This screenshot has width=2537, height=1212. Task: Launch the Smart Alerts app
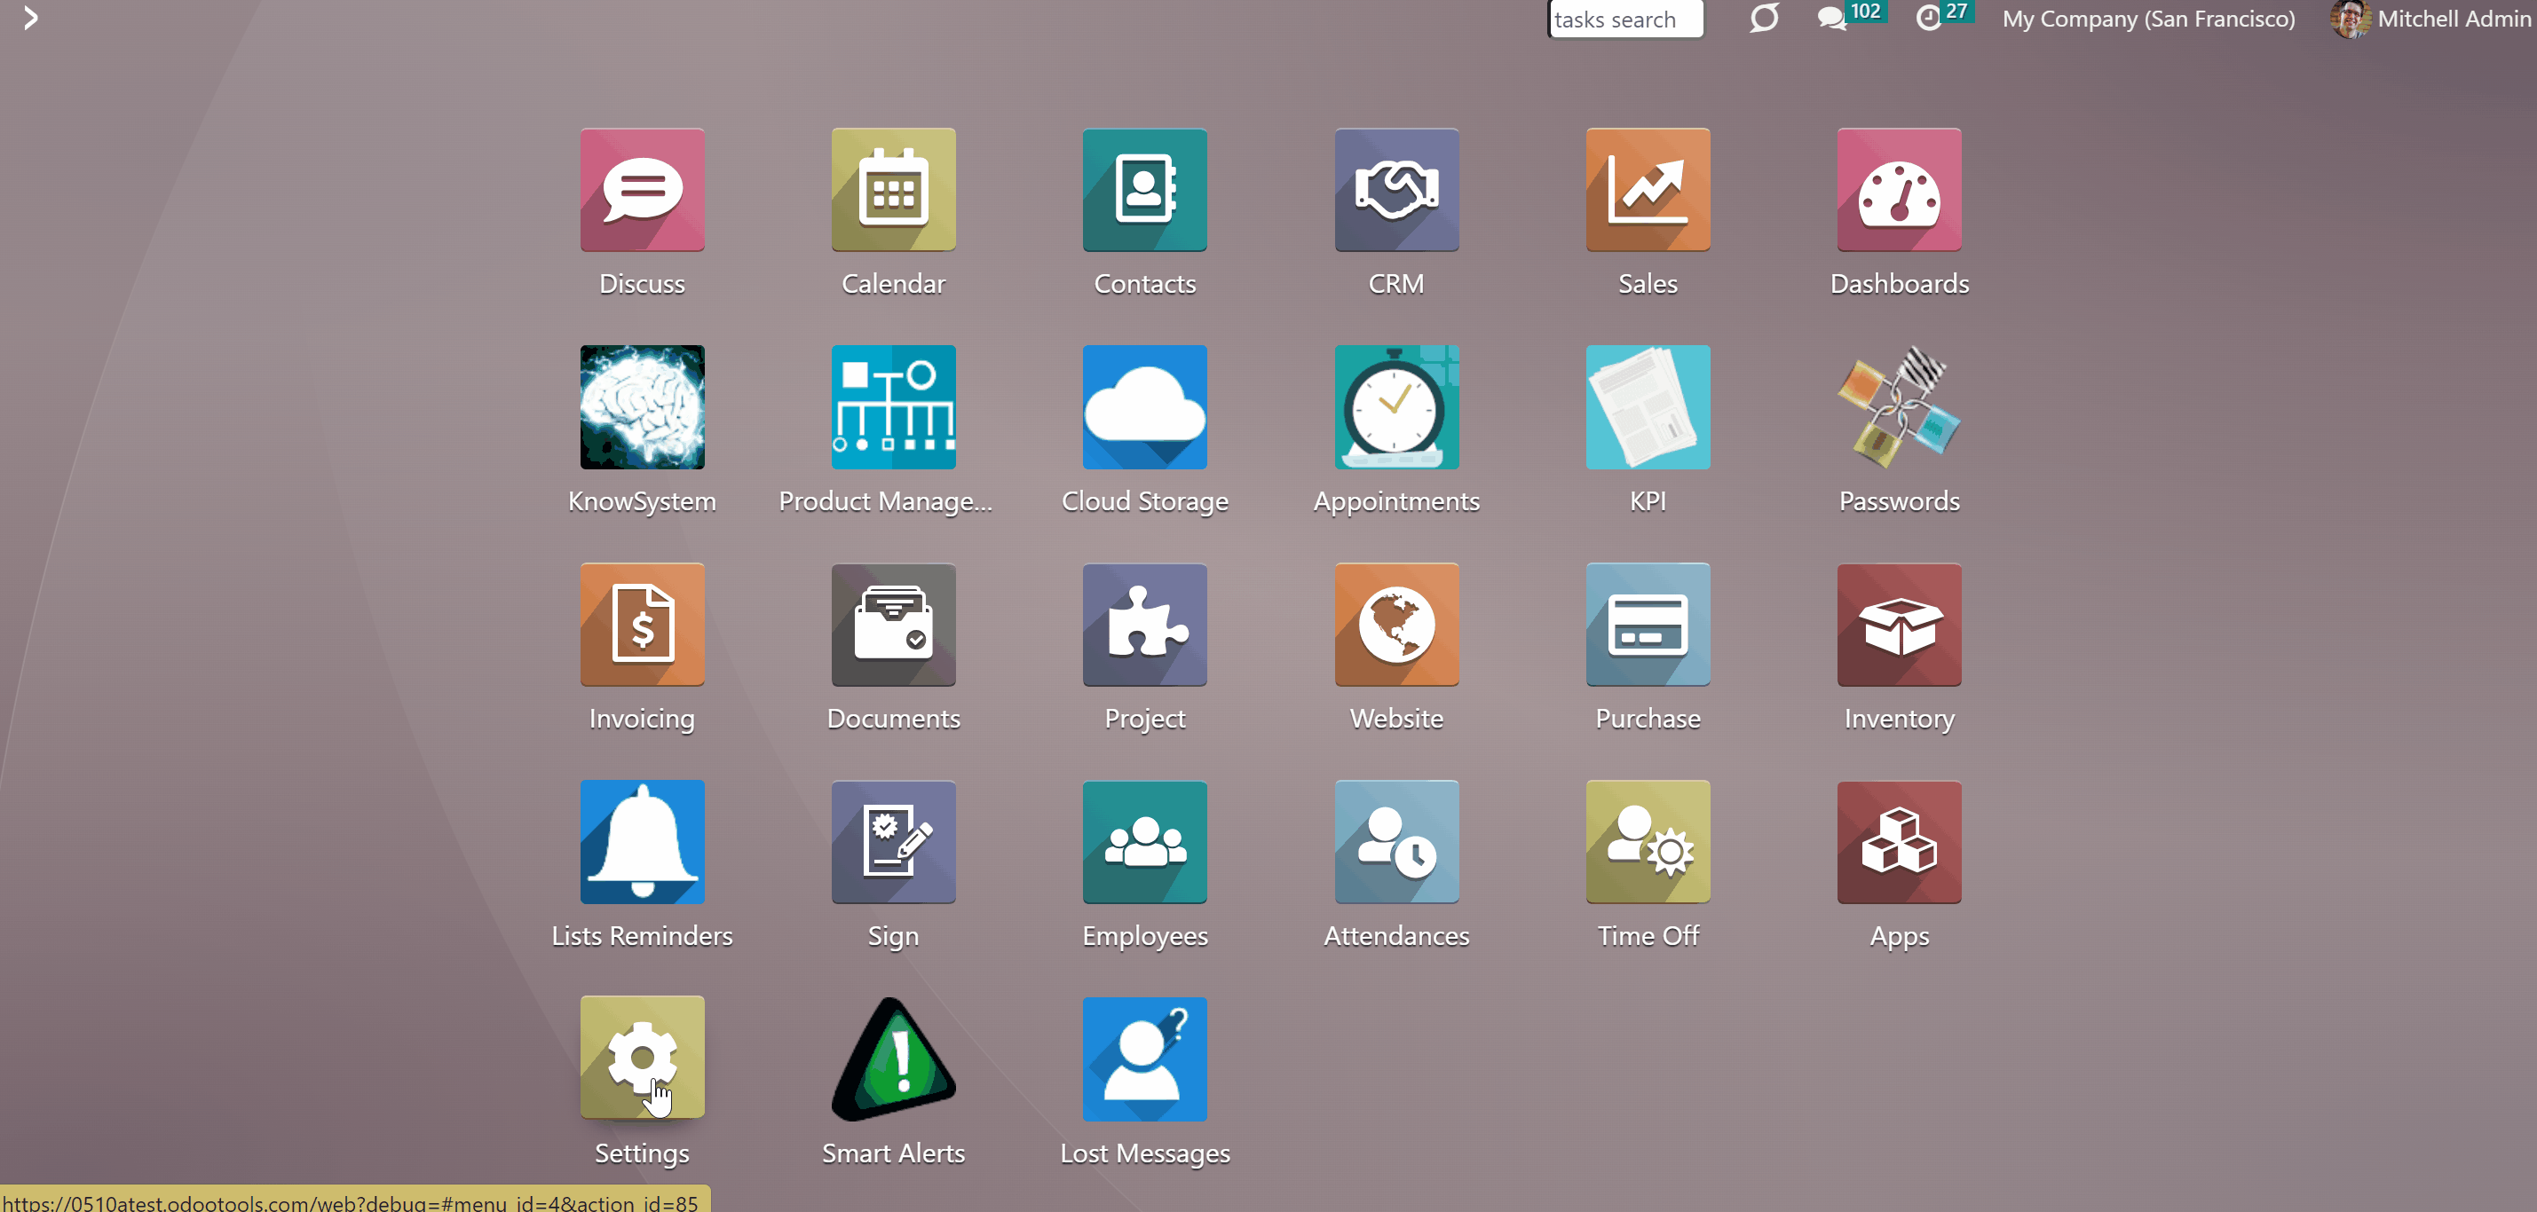[893, 1059]
